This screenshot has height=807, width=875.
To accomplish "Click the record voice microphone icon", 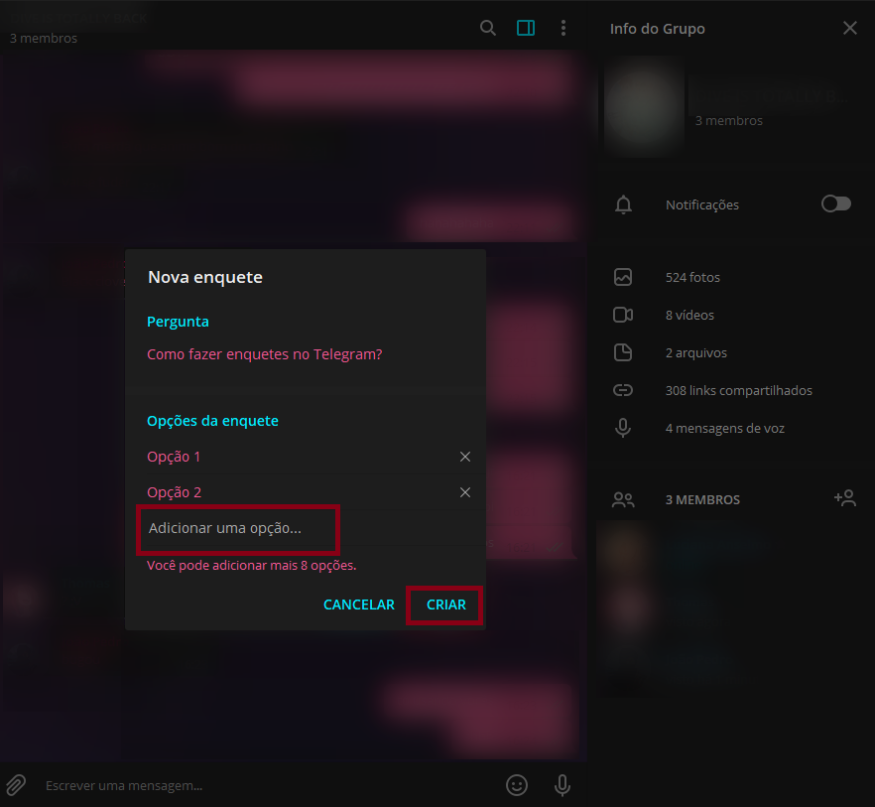I will click(x=562, y=785).
